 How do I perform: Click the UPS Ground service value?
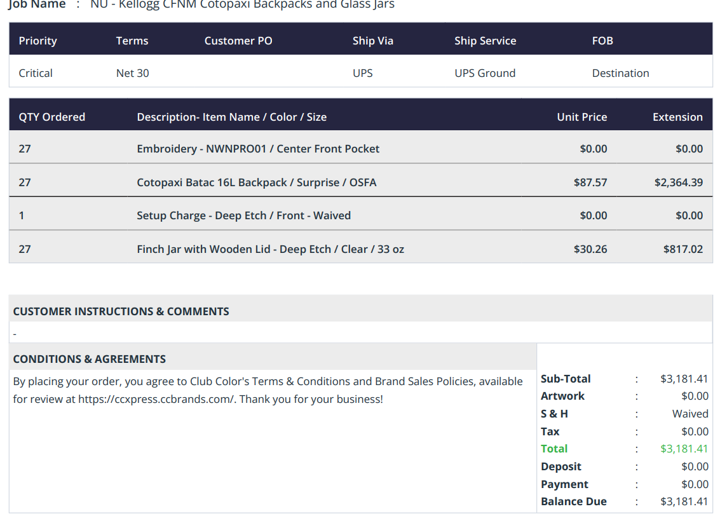pyautogui.click(x=485, y=73)
